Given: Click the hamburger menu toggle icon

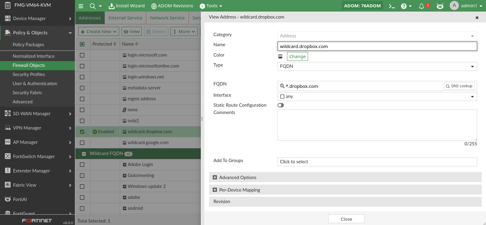Looking at the screenshot, I should (81, 6).
